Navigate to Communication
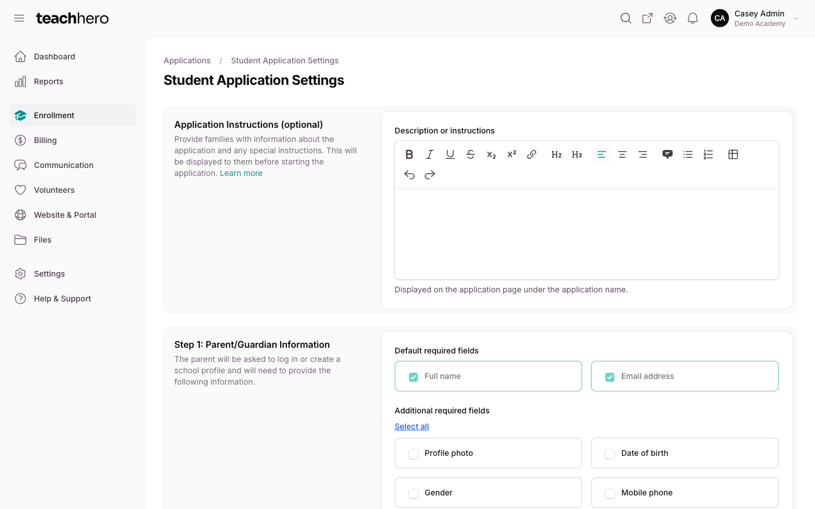 point(72,165)
